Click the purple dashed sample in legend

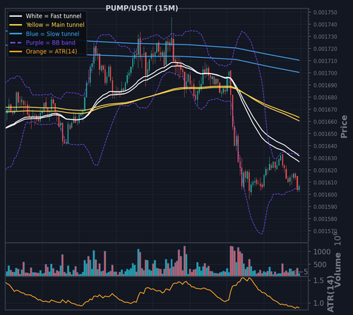(16, 42)
